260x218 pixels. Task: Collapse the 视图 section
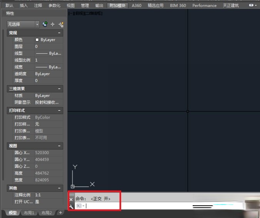59,146
